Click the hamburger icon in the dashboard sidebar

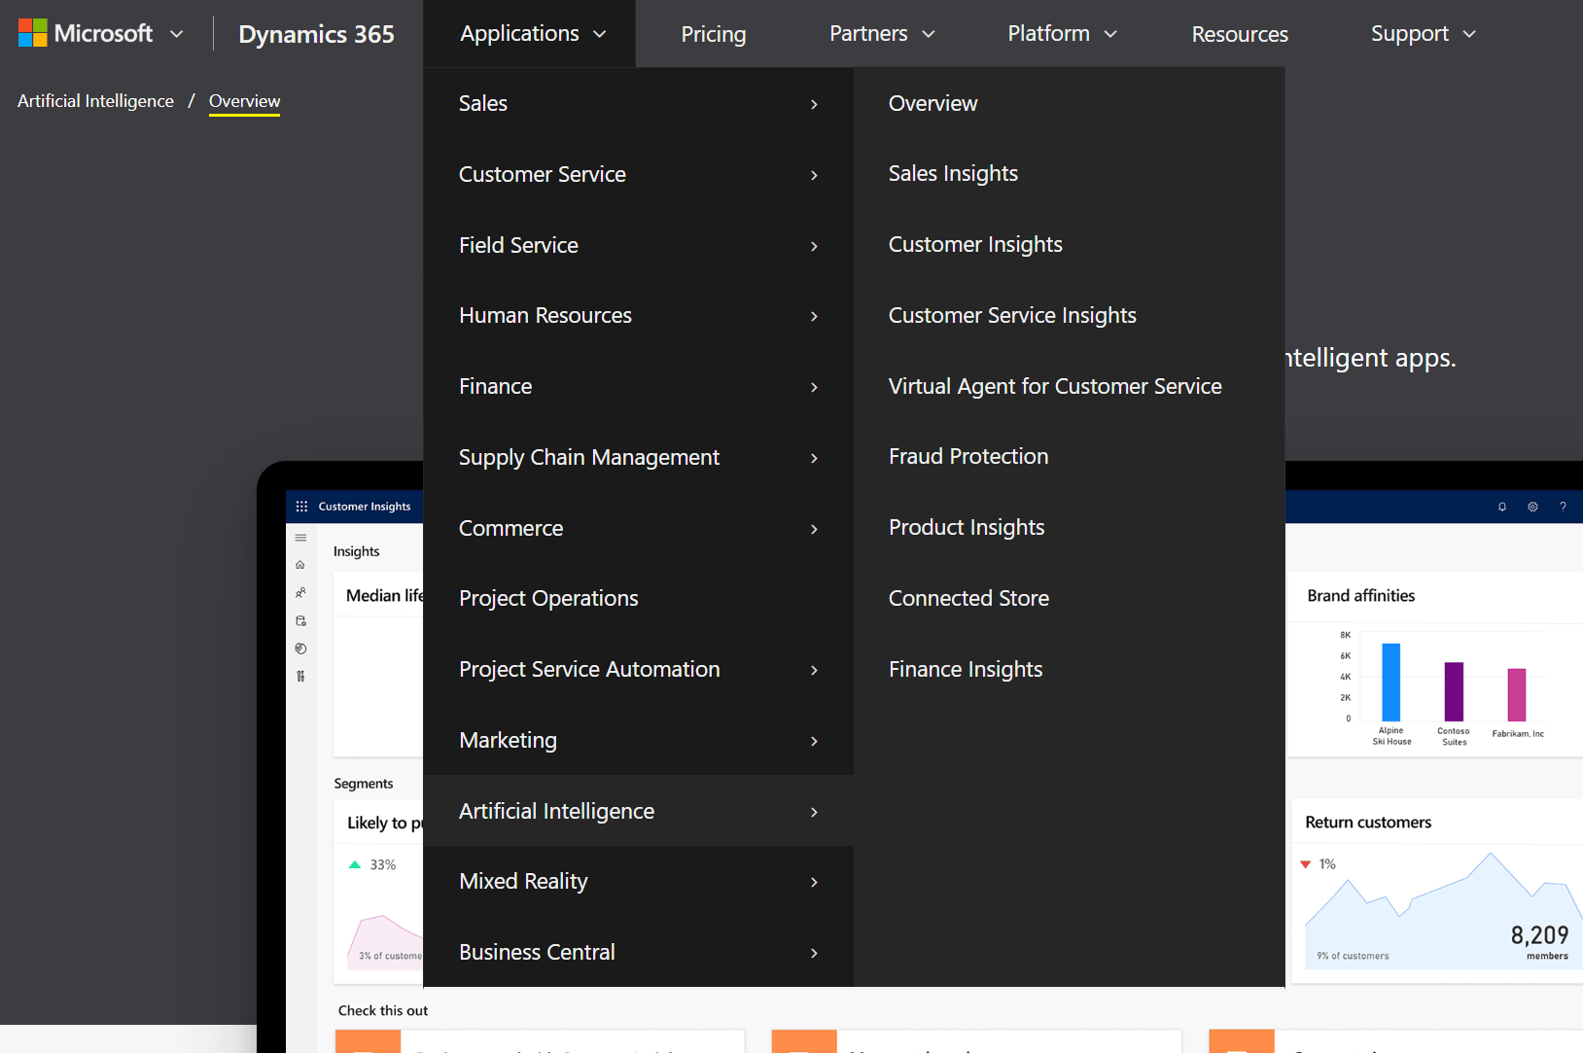tap(300, 538)
